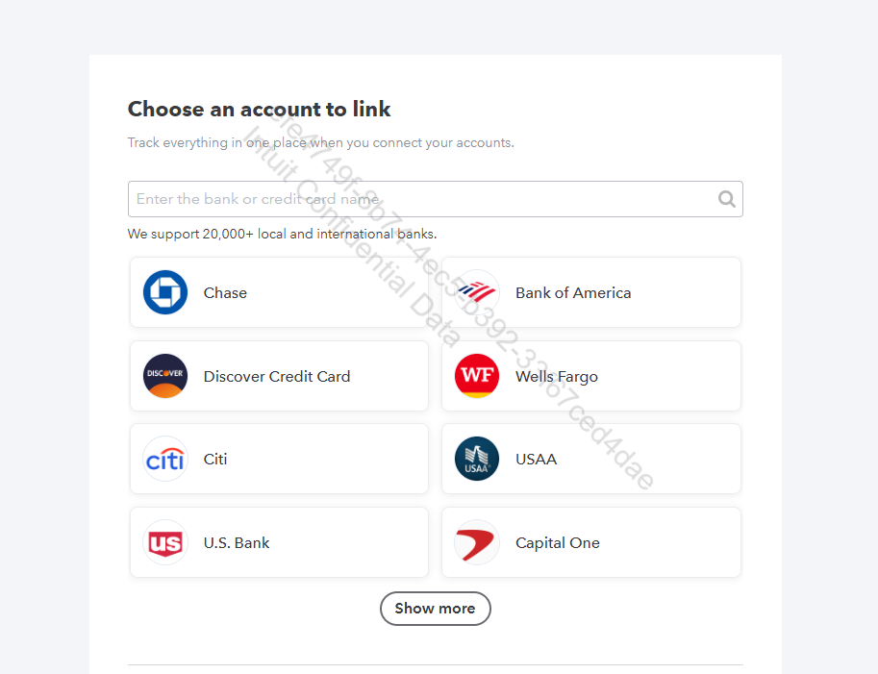Pick the Capital One text label
The image size is (878, 674).
(558, 543)
